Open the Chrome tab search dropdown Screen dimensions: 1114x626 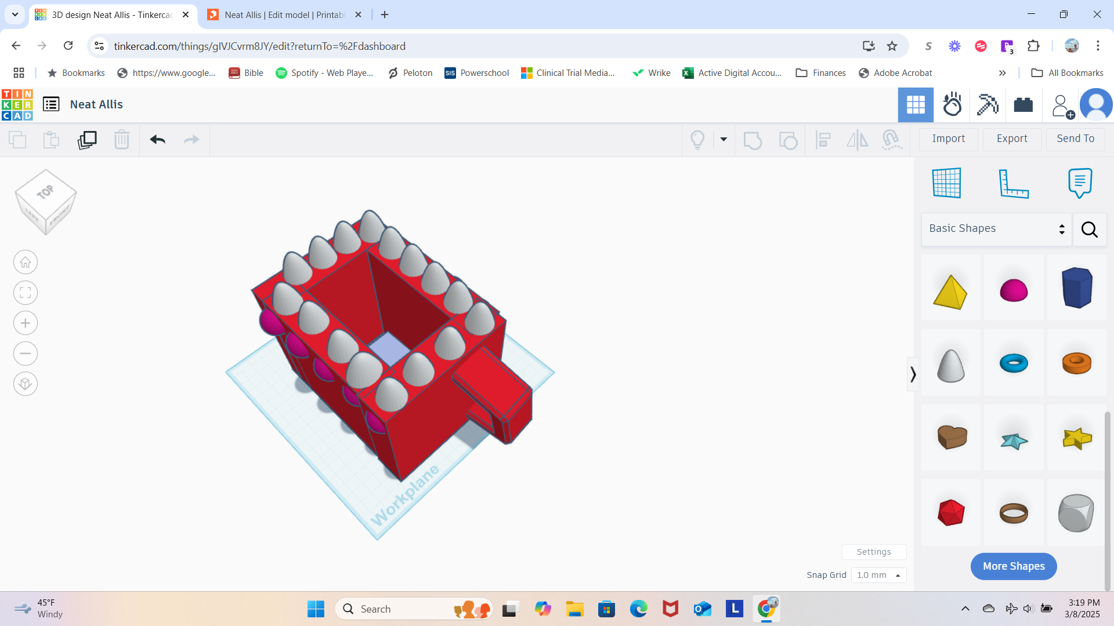point(15,14)
